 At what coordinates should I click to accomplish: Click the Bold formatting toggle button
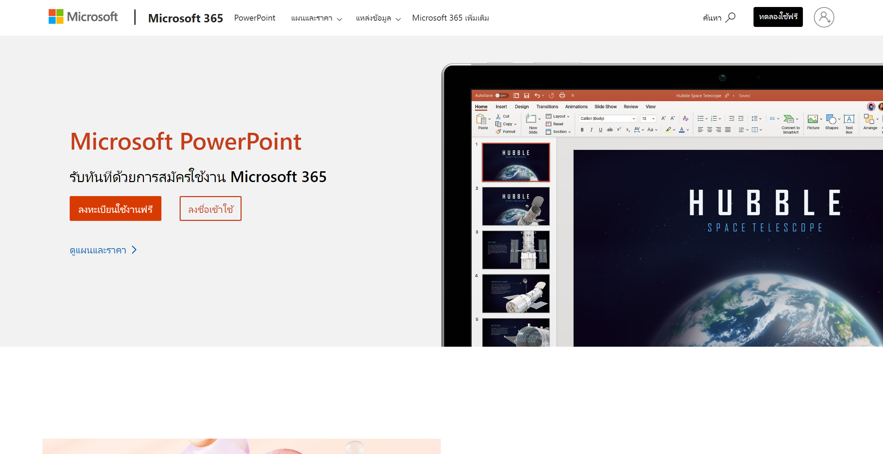582,130
